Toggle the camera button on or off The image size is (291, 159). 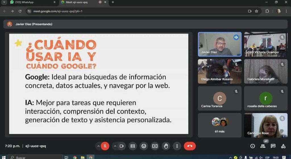(122, 146)
